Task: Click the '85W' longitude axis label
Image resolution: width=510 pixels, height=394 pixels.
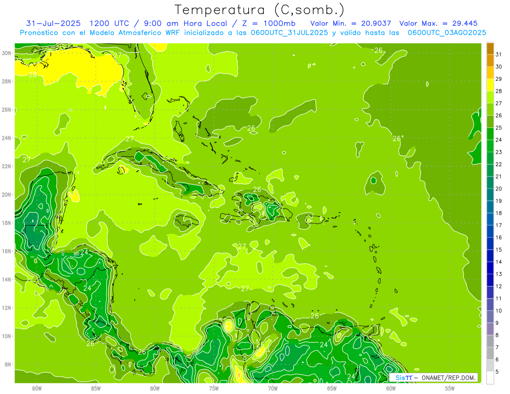Action: [96, 388]
